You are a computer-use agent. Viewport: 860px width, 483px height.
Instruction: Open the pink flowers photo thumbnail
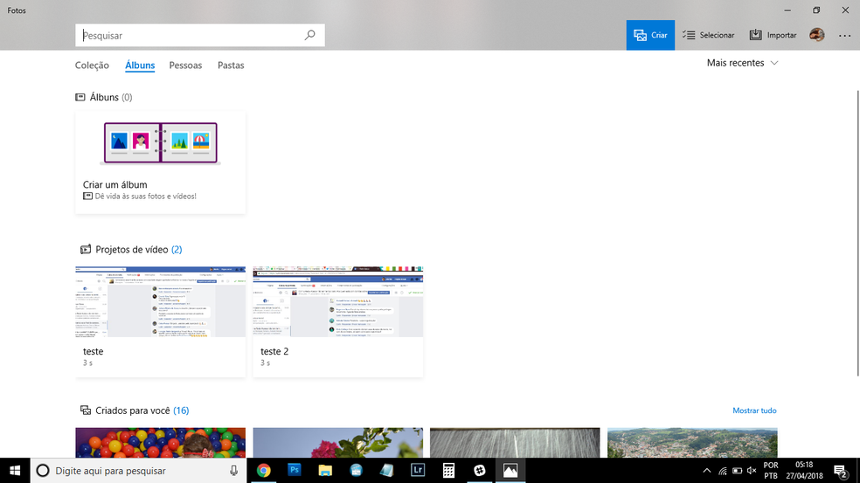click(x=338, y=443)
